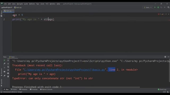This screenshot has height=95, width=170.
Task: Clear all console output trash icon
Action: (8, 77)
